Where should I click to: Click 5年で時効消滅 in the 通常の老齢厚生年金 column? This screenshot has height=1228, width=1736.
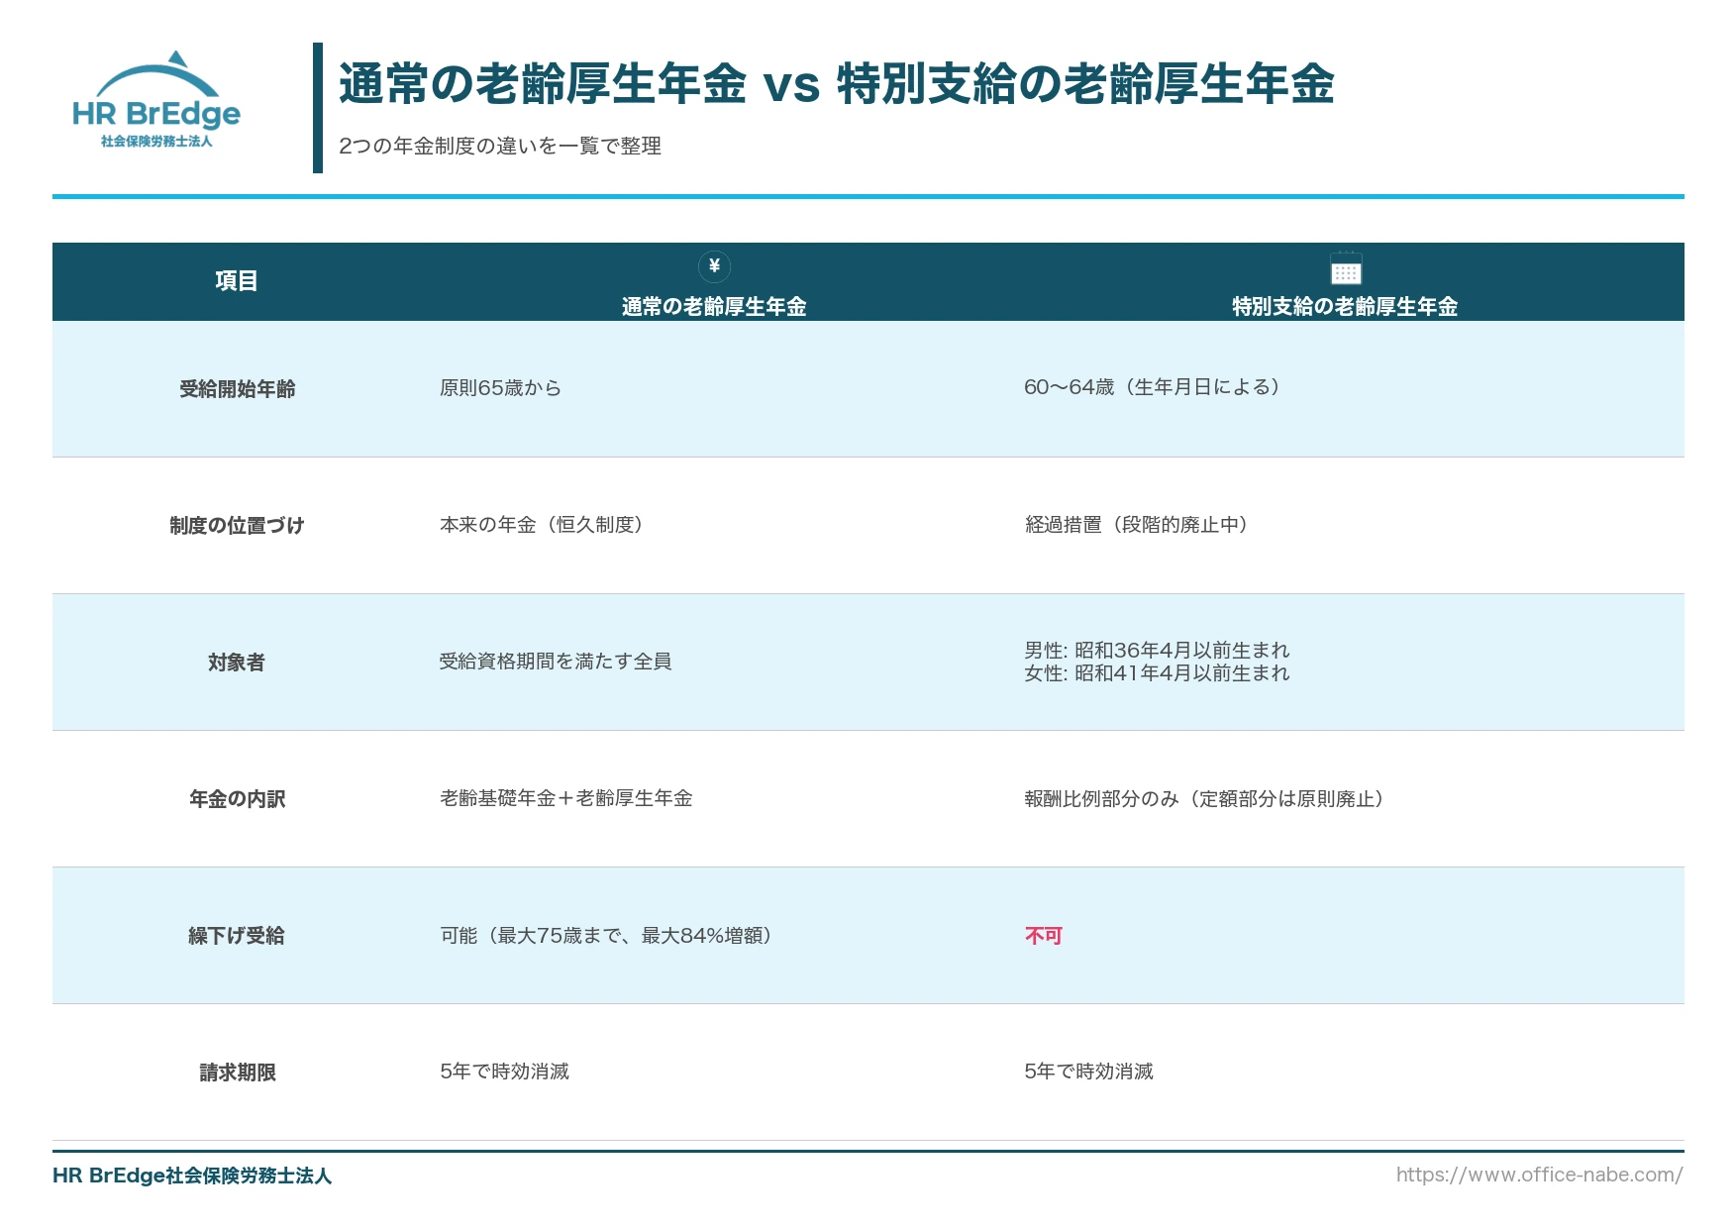coord(505,1072)
